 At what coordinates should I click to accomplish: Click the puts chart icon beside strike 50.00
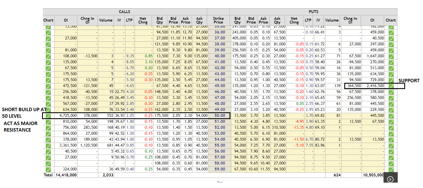[x=391, y=115]
